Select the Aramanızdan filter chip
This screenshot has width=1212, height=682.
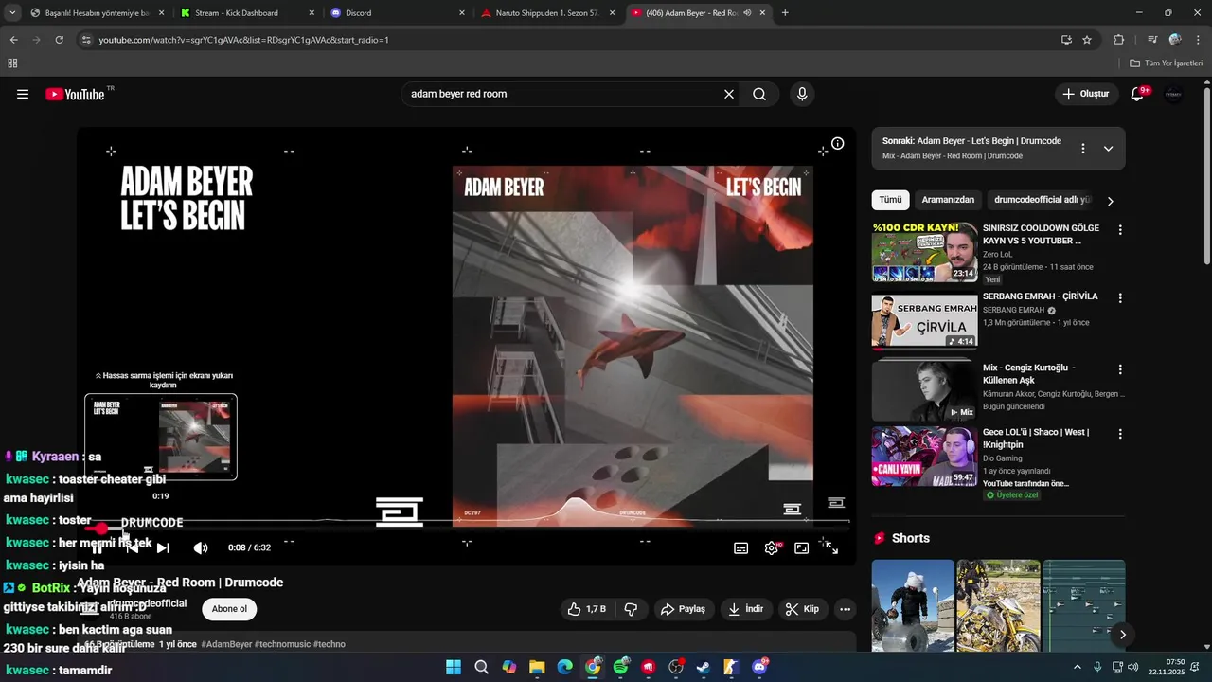point(948,200)
